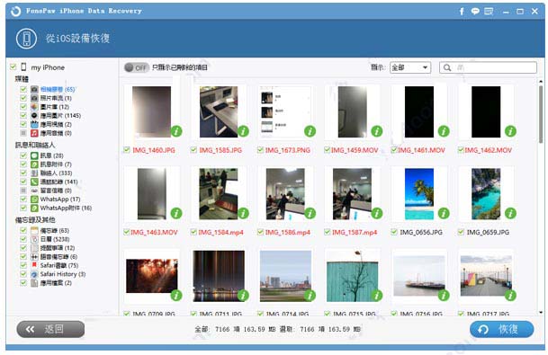Select the IMG_0711 night lights thumbnail
Screen dimensions: 548x355
click(219, 276)
